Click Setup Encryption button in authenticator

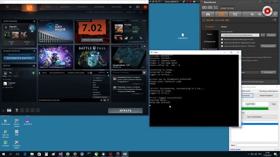point(266,96)
